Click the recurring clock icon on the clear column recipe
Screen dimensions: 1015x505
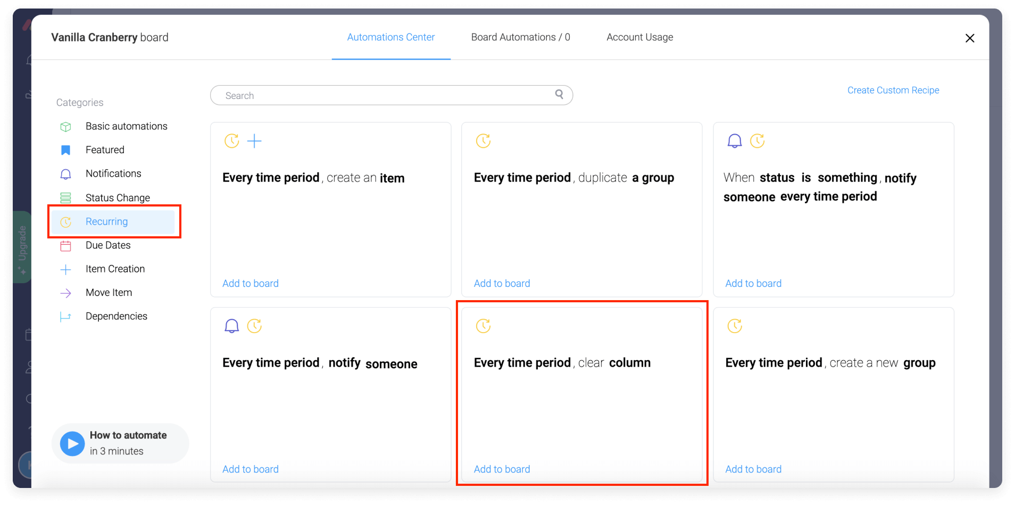[x=482, y=326]
